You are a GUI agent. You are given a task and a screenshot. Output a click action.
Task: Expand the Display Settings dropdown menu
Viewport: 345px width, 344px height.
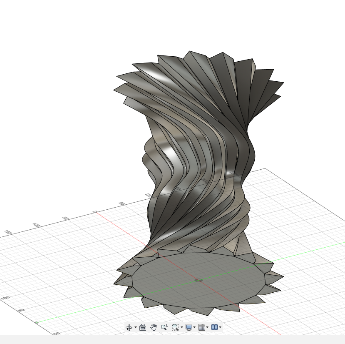[194, 328]
